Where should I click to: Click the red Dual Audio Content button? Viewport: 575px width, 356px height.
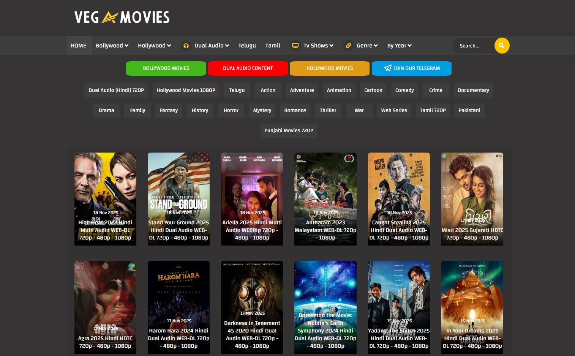248,68
